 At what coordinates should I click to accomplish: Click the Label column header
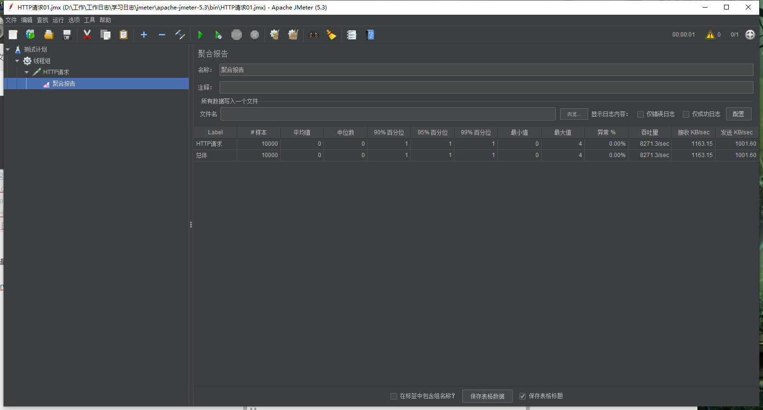[215, 132]
